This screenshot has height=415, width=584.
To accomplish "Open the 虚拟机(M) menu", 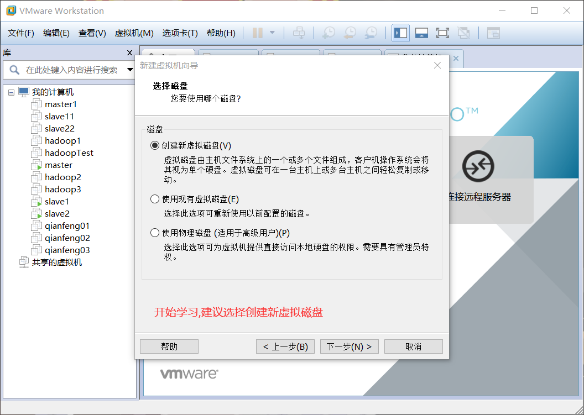I will pyautogui.click(x=134, y=33).
